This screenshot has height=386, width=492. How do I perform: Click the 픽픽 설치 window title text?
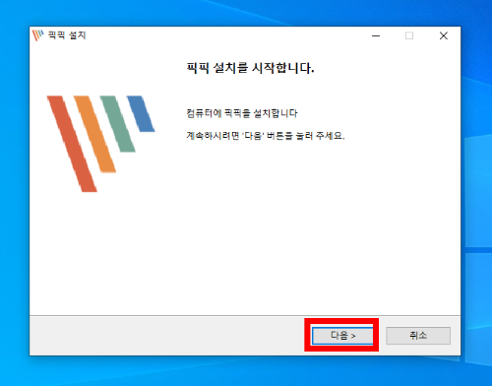click(x=67, y=35)
